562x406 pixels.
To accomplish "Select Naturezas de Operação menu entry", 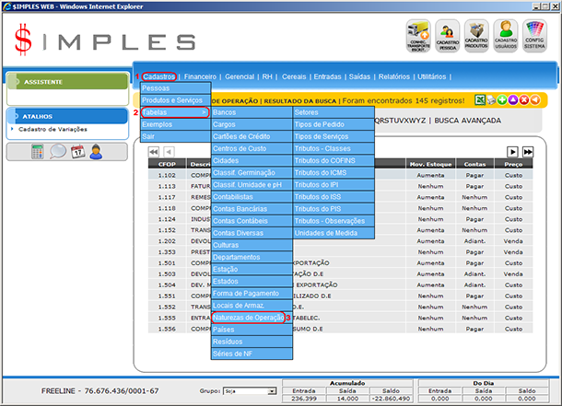I will pos(248,317).
